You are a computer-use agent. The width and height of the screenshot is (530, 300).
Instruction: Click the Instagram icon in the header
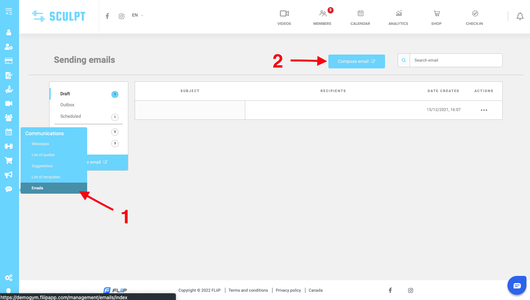pyautogui.click(x=122, y=16)
